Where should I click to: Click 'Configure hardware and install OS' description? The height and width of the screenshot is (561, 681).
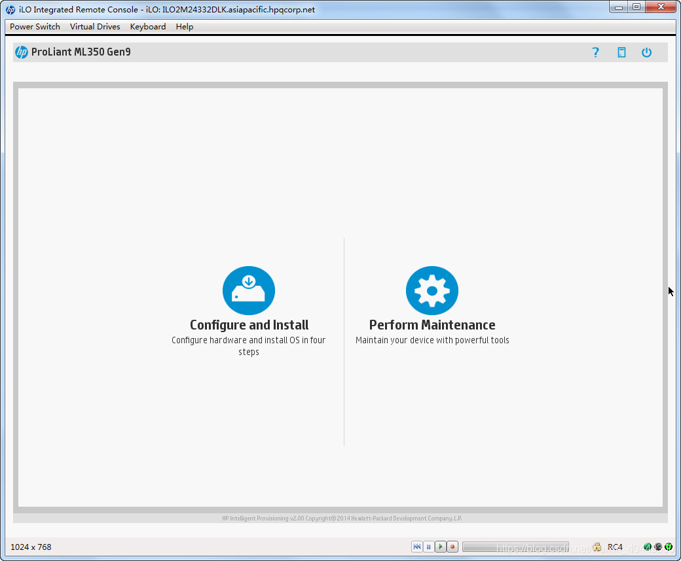pyautogui.click(x=248, y=346)
